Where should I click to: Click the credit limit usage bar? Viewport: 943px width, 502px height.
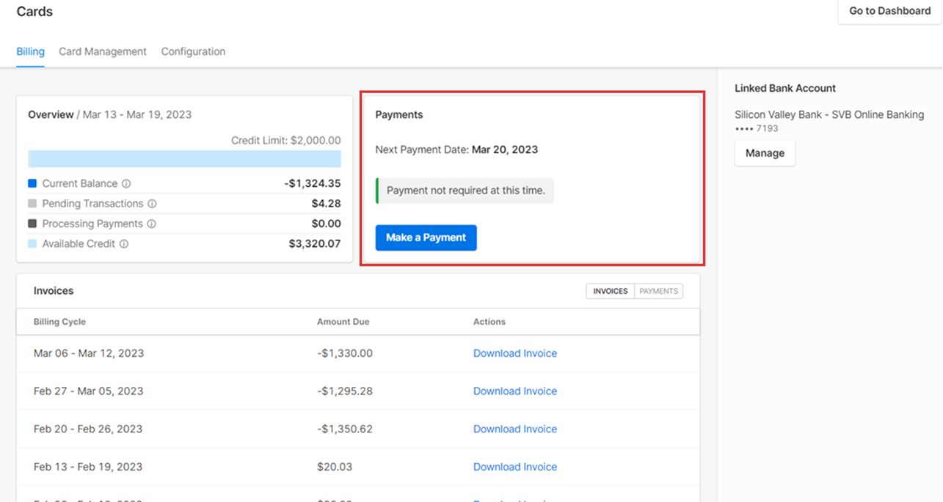tap(184, 159)
